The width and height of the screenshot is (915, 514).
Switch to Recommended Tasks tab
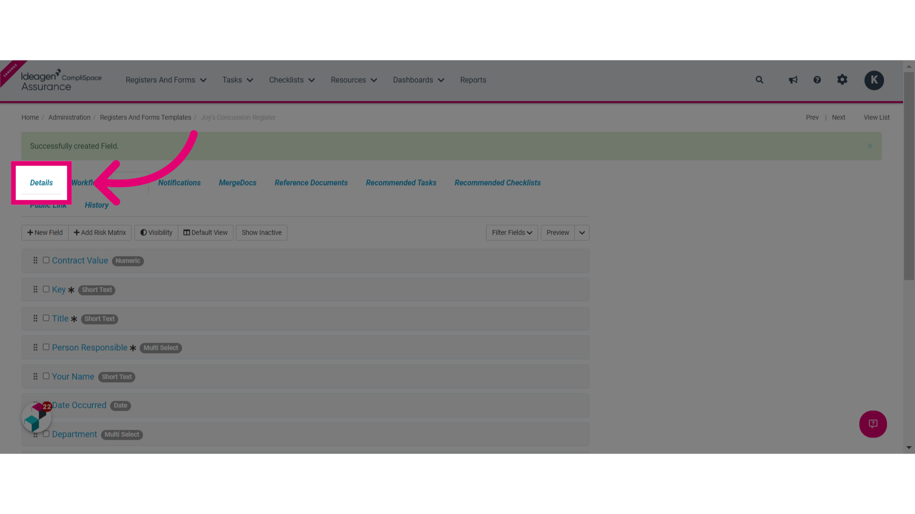click(x=401, y=183)
